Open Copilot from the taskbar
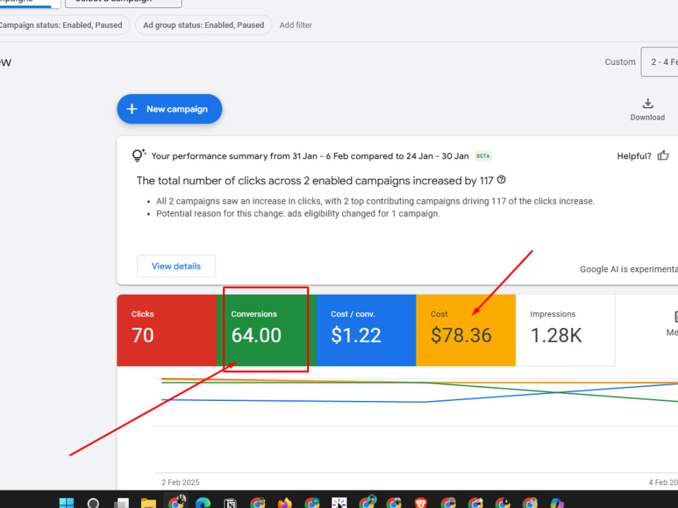 click(557, 503)
